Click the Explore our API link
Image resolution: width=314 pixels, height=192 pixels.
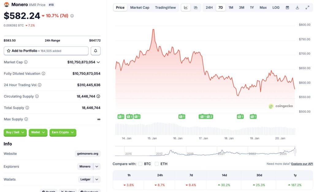302,164
